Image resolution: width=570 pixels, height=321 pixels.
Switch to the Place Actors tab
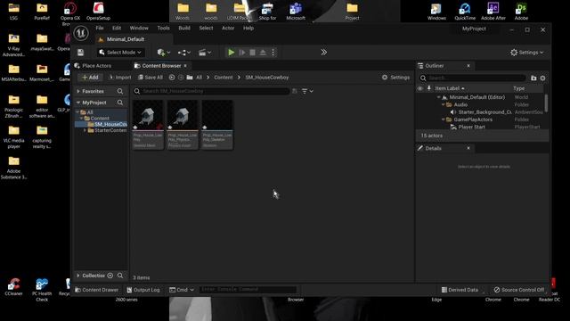tap(93, 66)
